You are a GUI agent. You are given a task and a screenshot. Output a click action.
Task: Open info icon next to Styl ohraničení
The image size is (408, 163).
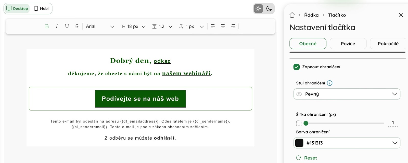330,83
